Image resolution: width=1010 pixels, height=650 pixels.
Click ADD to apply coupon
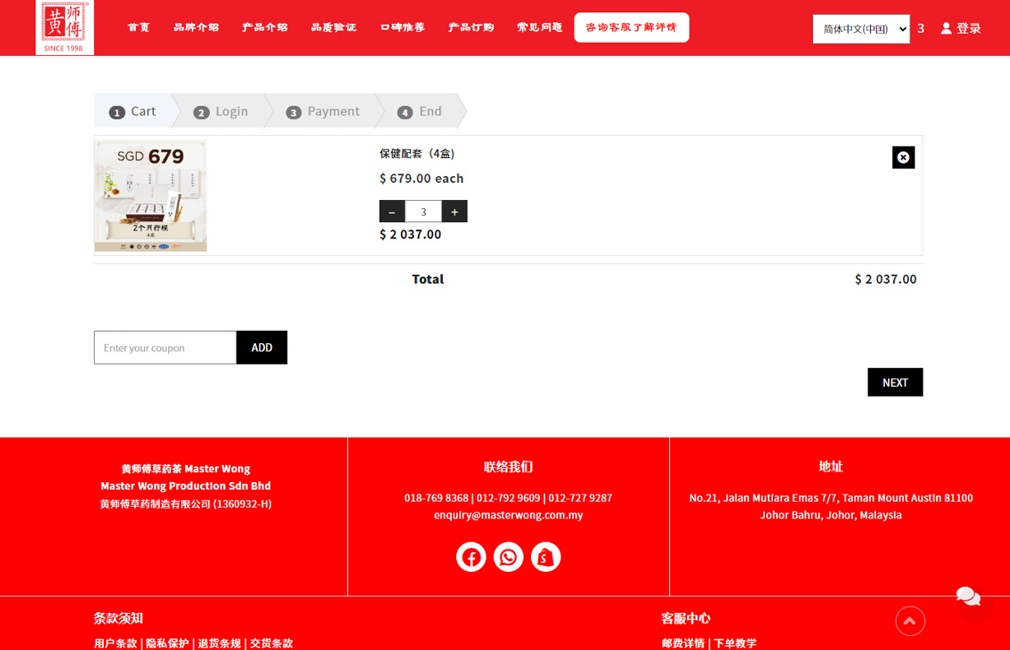pos(262,347)
